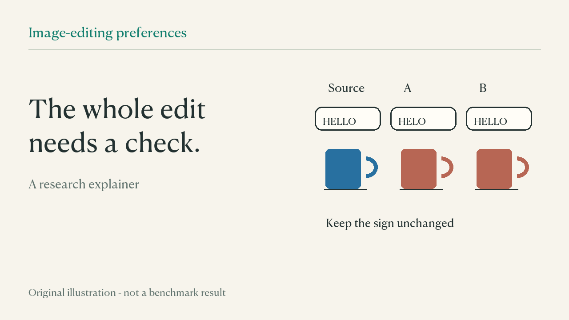The image size is (569, 320).
Task: Click the headline 'The whole edit needs a check.'
Action: pos(117,126)
